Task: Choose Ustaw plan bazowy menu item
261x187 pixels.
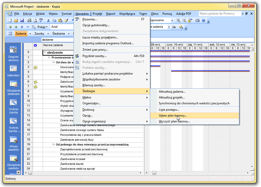Action: coord(194,116)
